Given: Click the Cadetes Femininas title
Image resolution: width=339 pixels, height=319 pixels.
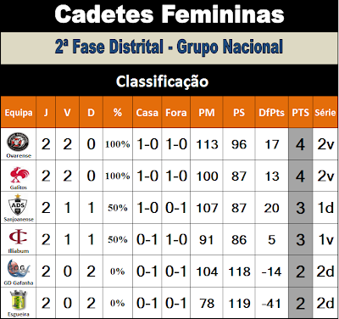Looking at the screenshot, I should point(169,14).
